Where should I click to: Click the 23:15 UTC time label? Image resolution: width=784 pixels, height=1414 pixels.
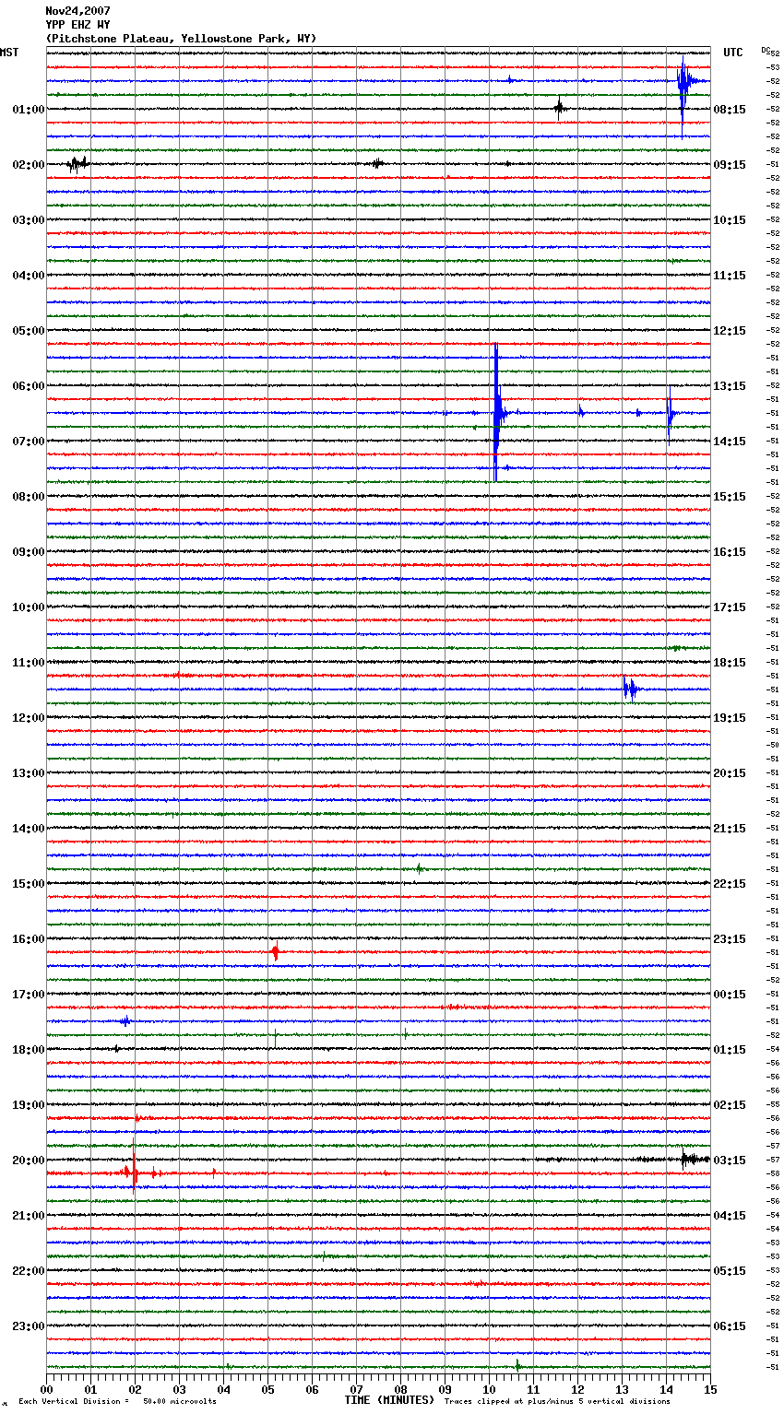click(x=730, y=939)
